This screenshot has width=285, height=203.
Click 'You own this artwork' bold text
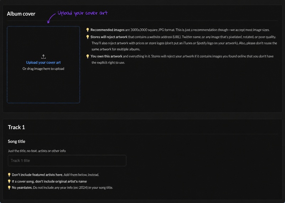pyautogui.click(x=106, y=56)
